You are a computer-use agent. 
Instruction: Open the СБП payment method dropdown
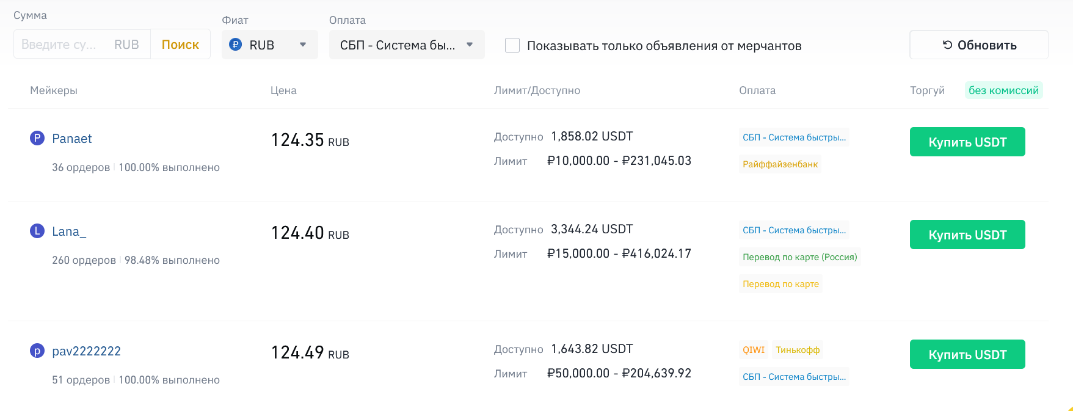(x=407, y=45)
